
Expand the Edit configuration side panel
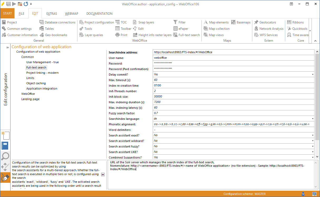click(x=7, y=47)
